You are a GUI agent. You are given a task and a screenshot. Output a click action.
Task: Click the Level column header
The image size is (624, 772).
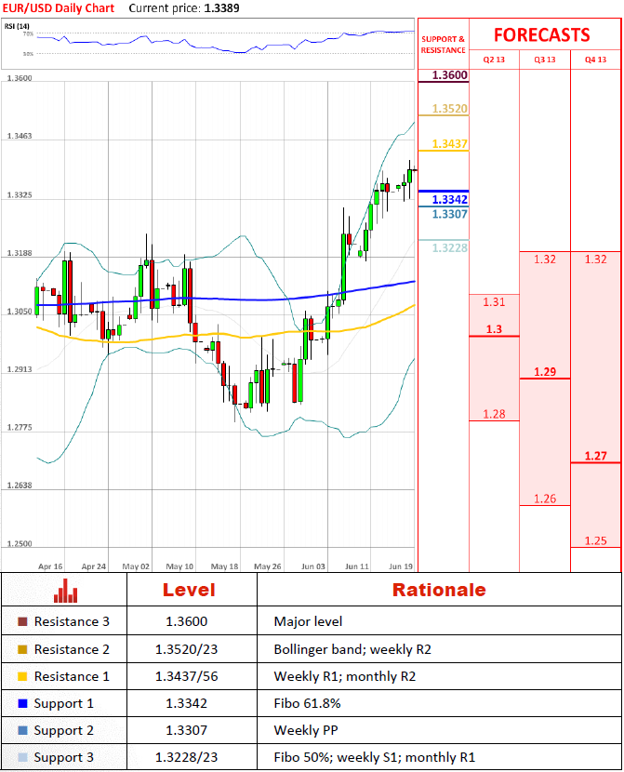[189, 590]
